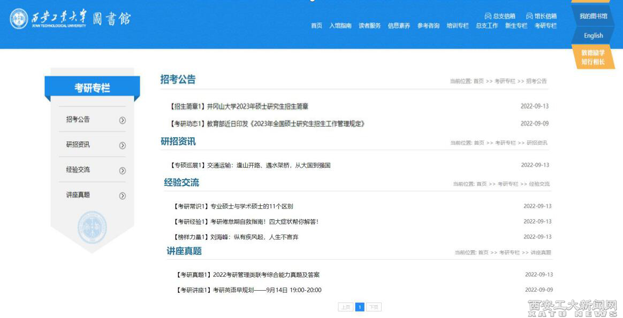Select 考研专栏 in top navigation
This screenshot has width=623, height=318.
[545, 26]
